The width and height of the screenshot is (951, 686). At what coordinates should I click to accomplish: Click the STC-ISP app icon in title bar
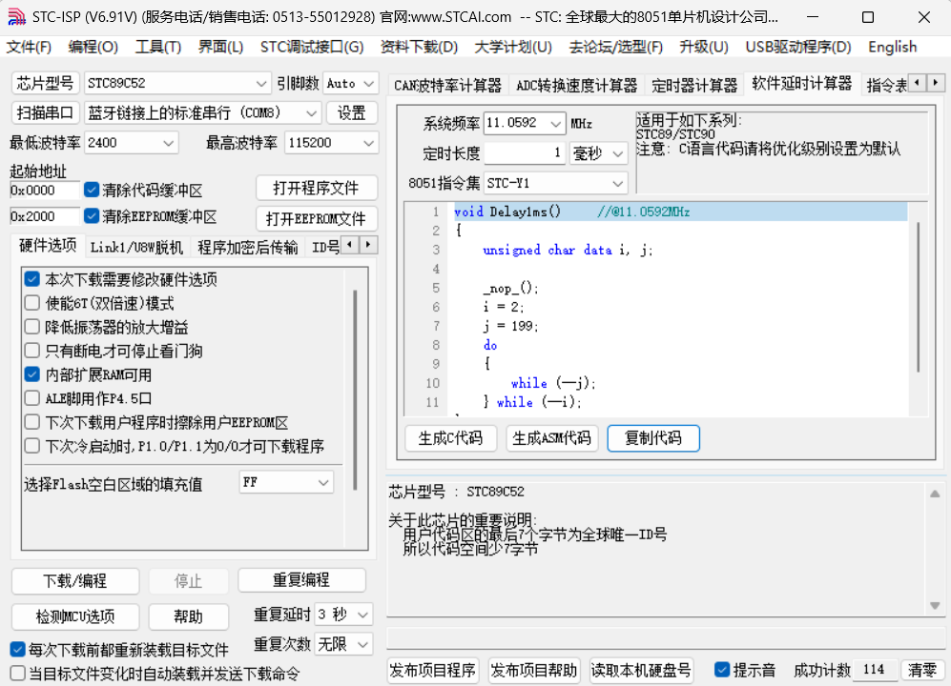pos(16,16)
